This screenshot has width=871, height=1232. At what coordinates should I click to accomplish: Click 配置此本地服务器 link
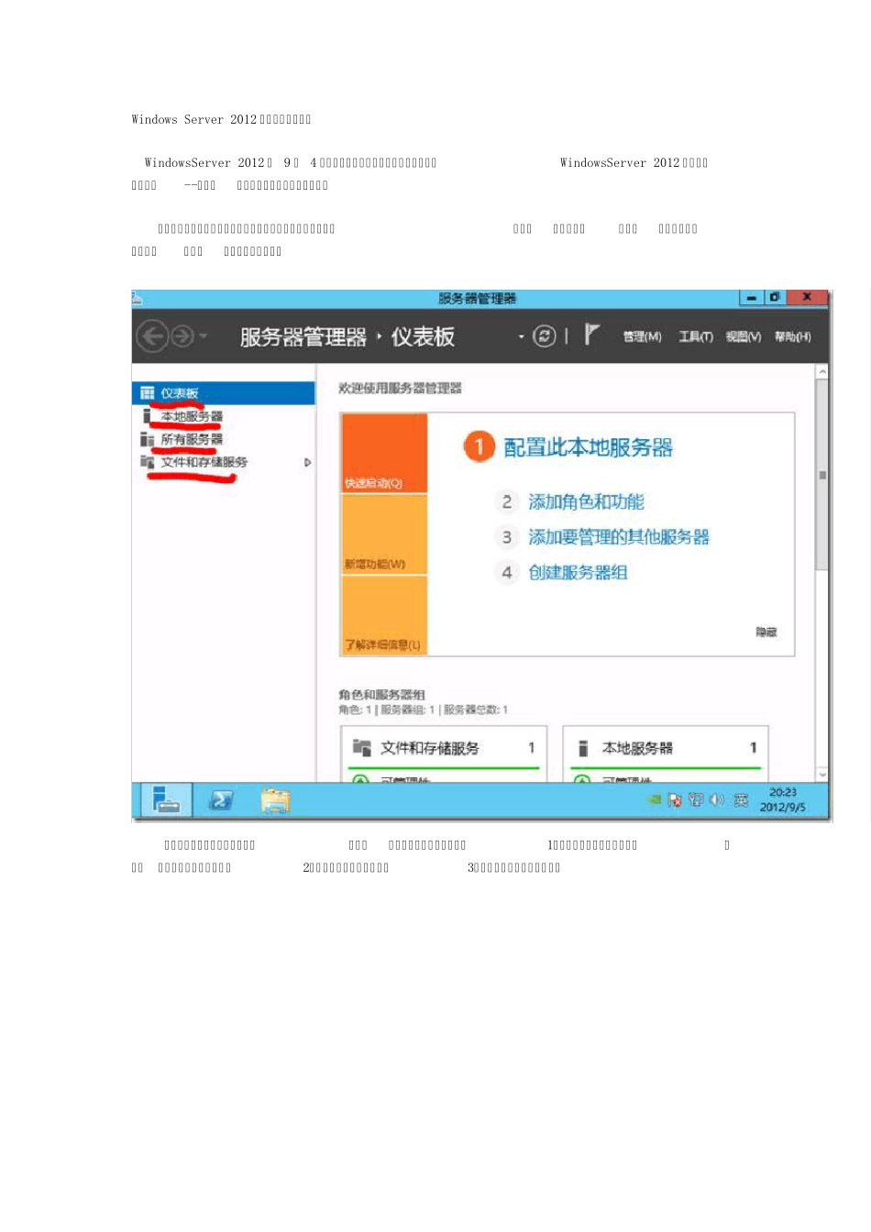coord(588,447)
